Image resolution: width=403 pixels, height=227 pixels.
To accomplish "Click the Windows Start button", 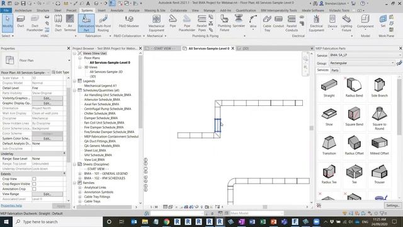I will (6, 221).
